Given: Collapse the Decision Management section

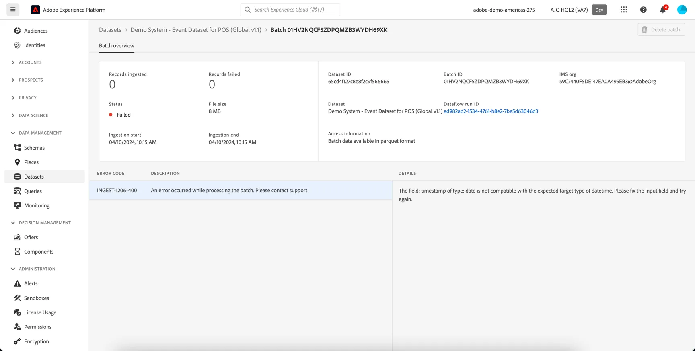Looking at the screenshot, I should click(13, 223).
